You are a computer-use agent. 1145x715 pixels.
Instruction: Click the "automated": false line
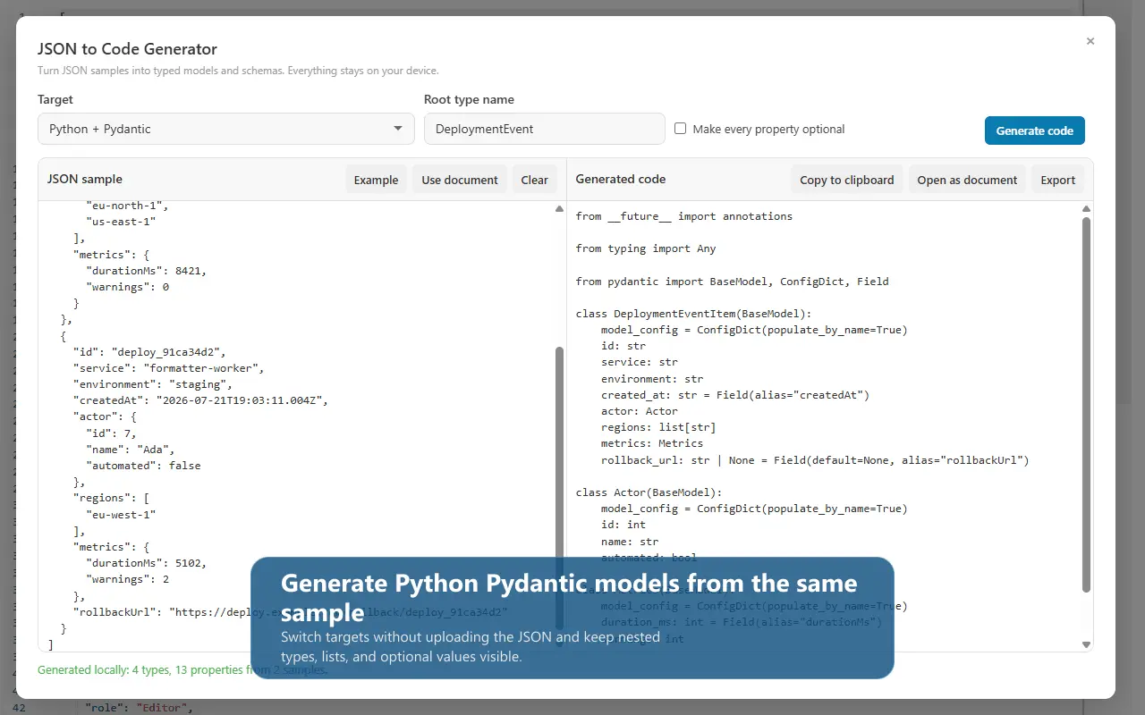(x=143, y=466)
